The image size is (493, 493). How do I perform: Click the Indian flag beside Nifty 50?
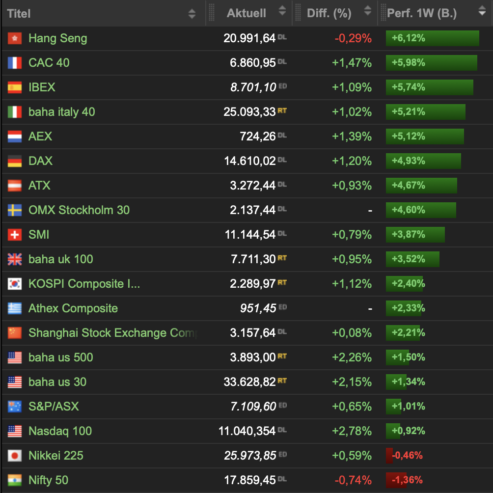coord(15,480)
